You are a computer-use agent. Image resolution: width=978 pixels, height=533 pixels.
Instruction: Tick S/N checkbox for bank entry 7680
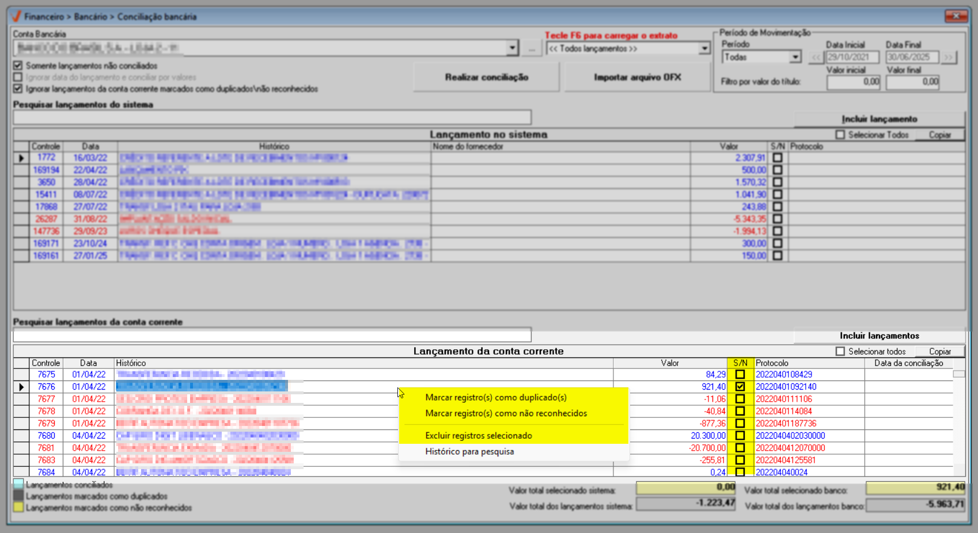(740, 436)
